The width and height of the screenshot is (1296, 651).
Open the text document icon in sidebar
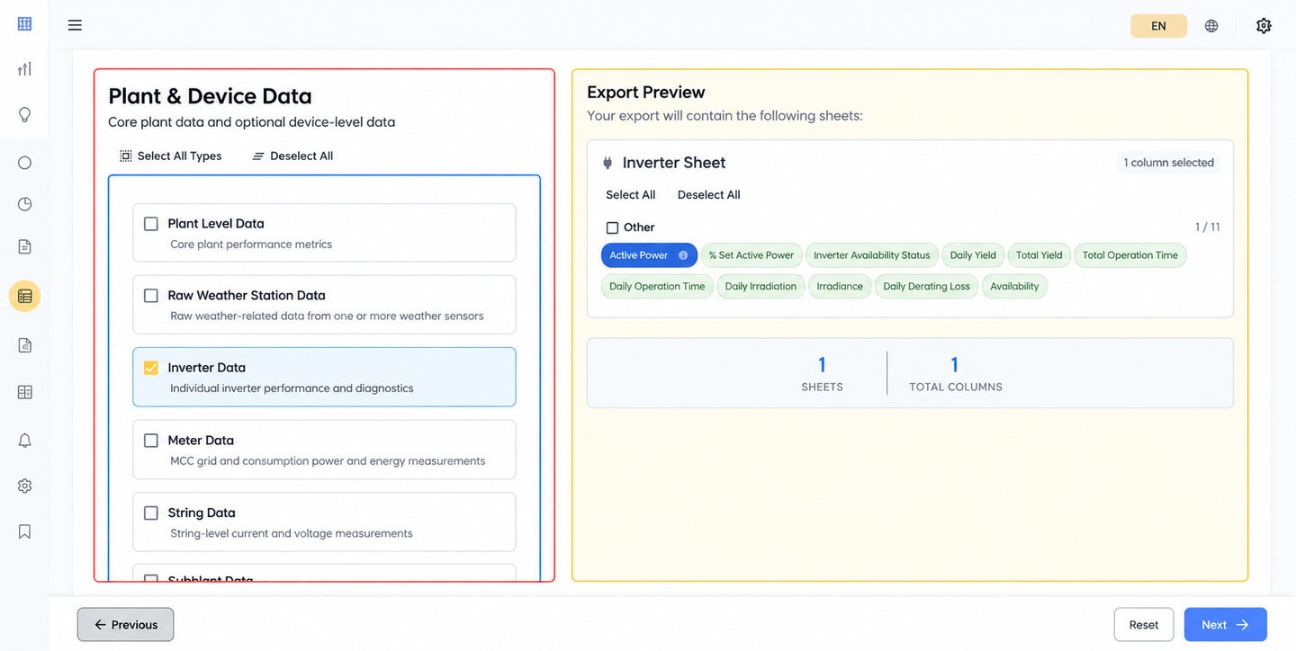click(24, 246)
